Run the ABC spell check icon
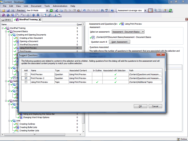The height and width of the screenshot is (141, 188). coord(107,11)
